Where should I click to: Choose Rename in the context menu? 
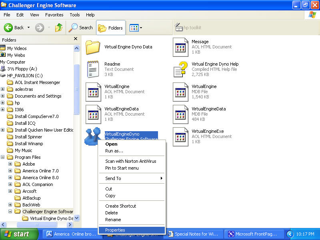tap(132, 220)
